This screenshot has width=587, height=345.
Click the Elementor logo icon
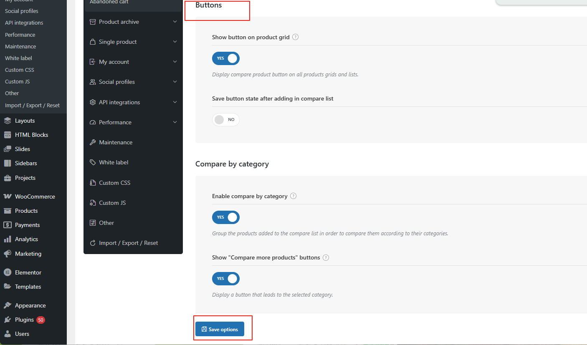tap(8, 272)
